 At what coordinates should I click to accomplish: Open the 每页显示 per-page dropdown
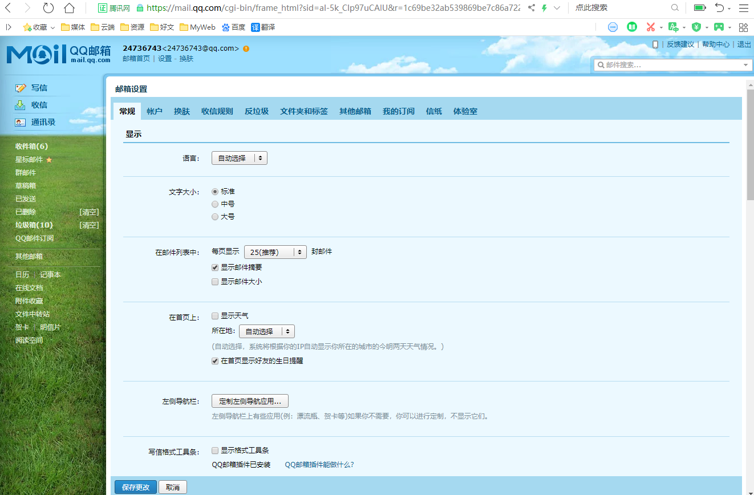(275, 251)
